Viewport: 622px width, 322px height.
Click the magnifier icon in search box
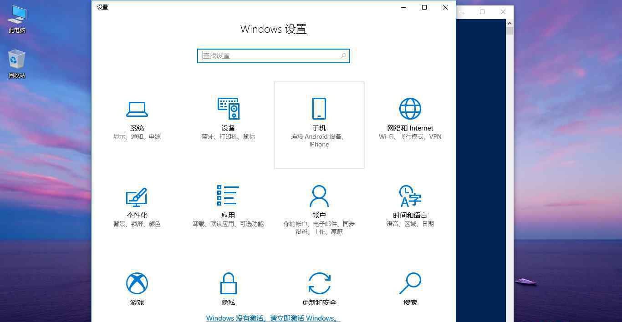pyautogui.click(x=343, y=56)
